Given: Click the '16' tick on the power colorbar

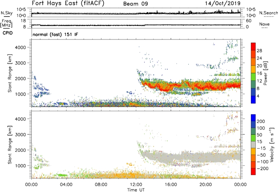Looking at the screenshot, I should [259, 73].
